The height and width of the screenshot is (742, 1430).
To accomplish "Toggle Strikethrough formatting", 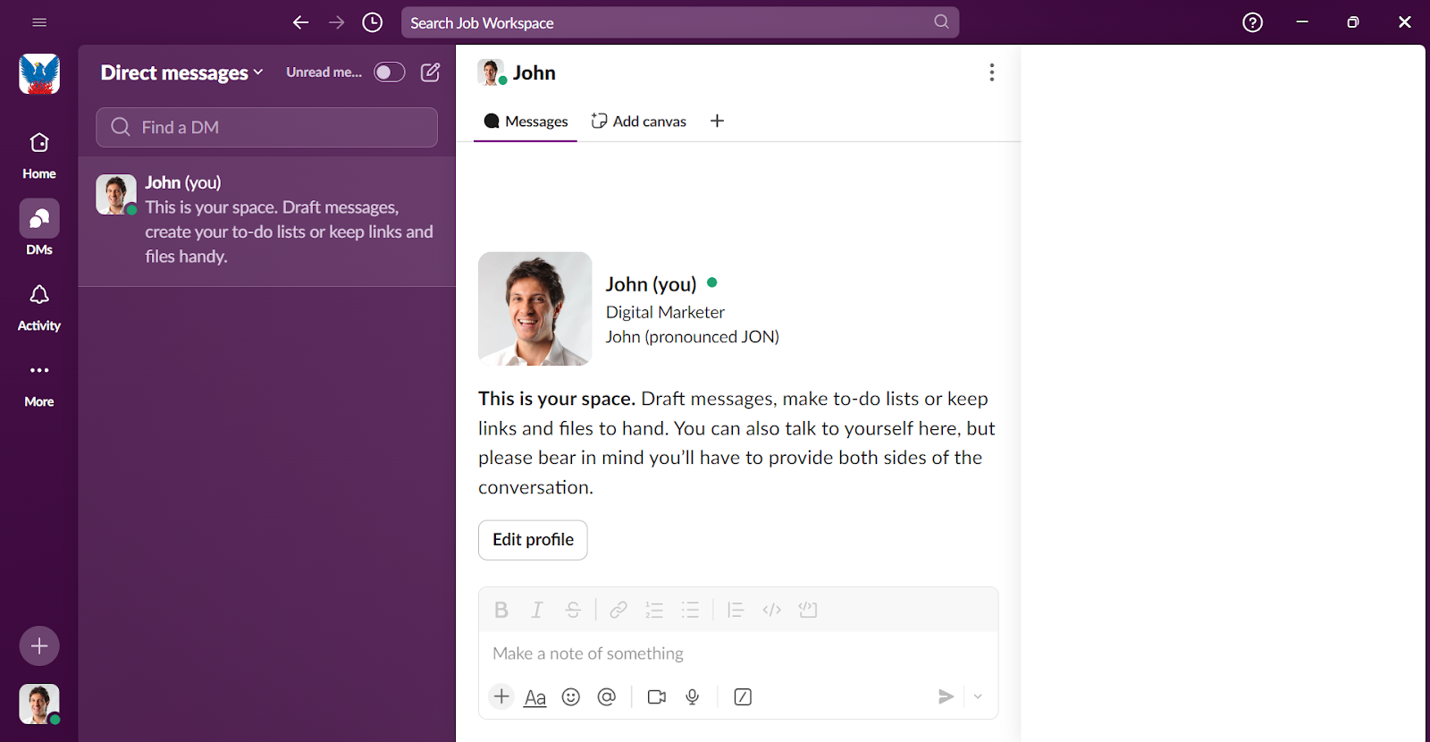I will [573, 610].
